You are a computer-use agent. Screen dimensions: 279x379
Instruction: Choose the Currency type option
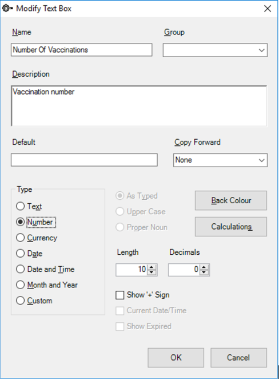click(x=20, y=238)
